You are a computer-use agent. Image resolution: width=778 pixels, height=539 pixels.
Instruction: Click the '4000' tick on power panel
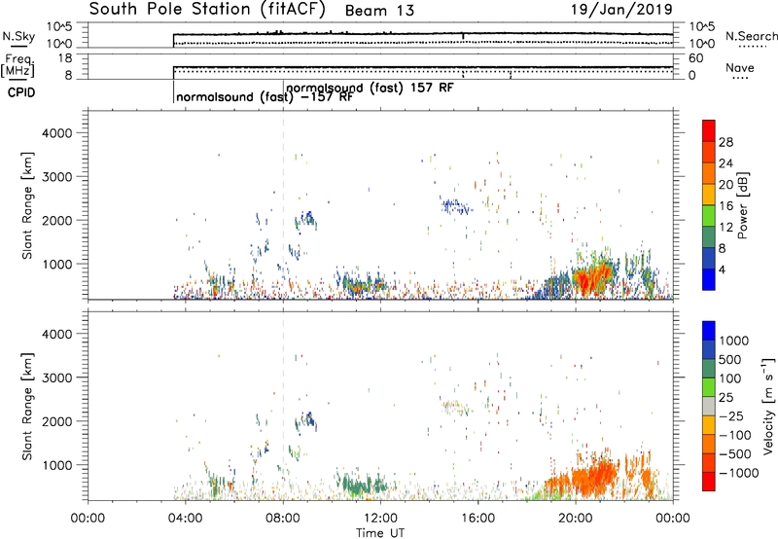pos(57,133)
